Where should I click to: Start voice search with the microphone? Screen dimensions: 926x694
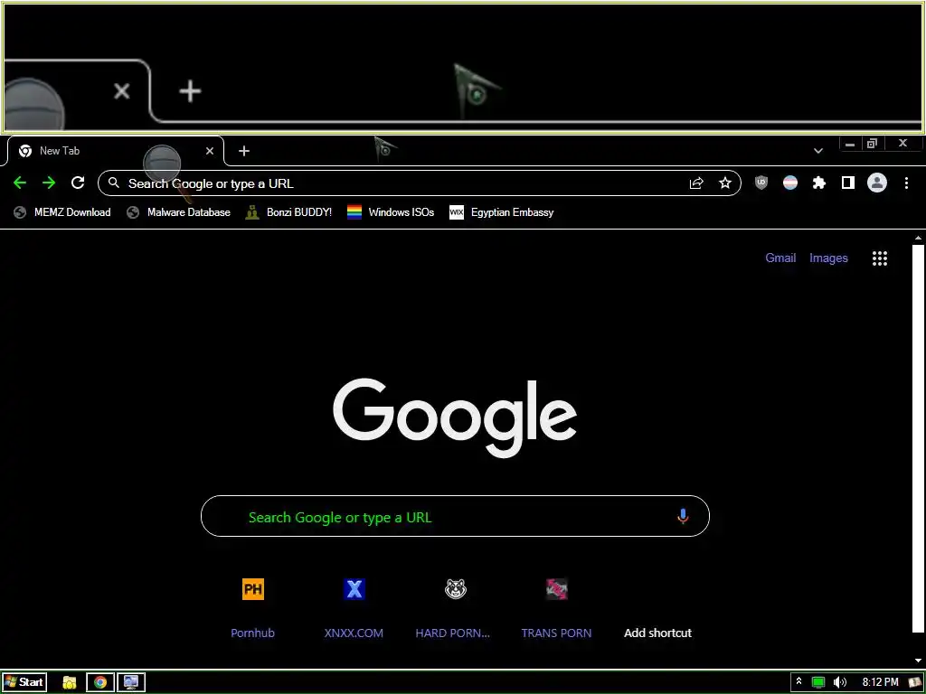683,516
